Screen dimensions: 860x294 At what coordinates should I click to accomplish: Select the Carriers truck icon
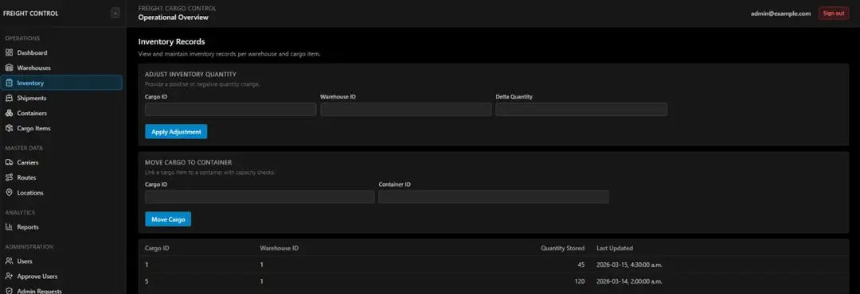9,163
